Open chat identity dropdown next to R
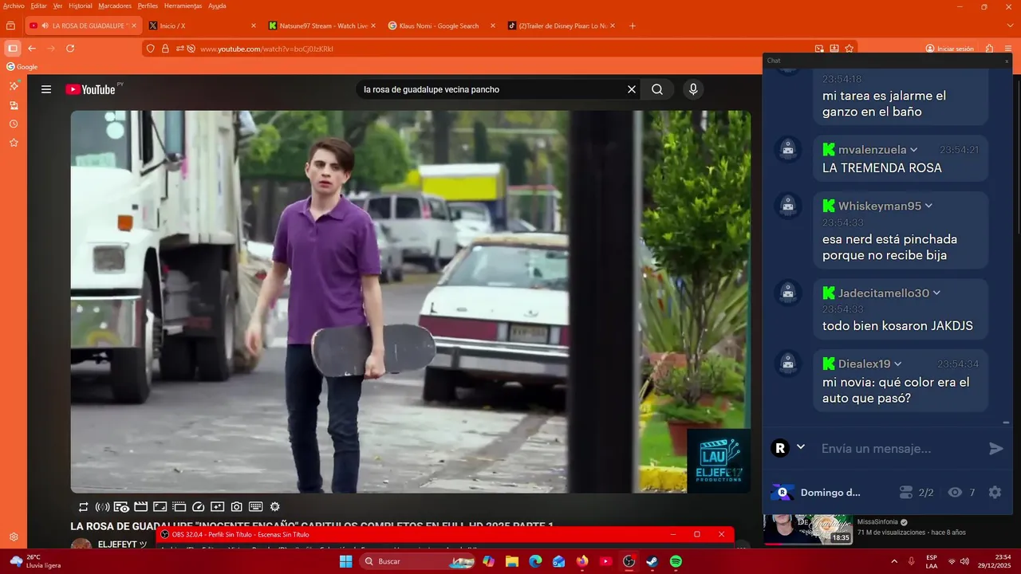This screenshot has width=1021, height=574. point(801,447)
